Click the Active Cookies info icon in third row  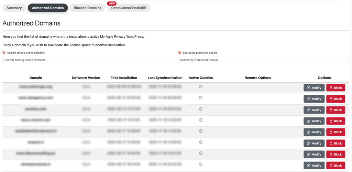click(x=201, y=109)
